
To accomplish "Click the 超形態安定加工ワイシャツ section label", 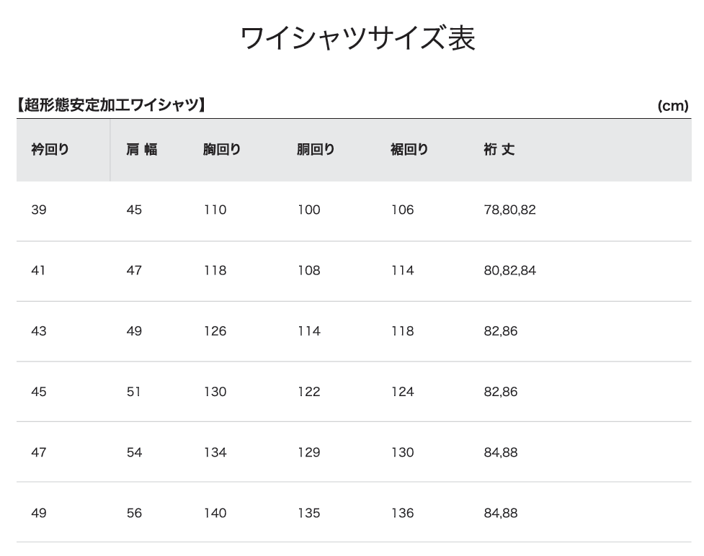I will point(111,105).
